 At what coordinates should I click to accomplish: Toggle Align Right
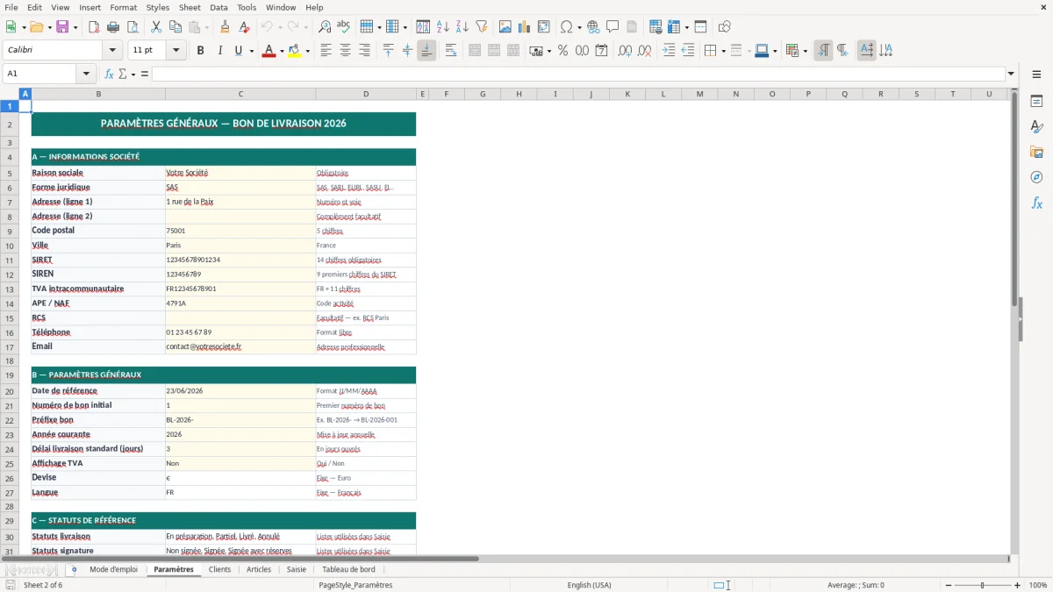coord(364,51)
